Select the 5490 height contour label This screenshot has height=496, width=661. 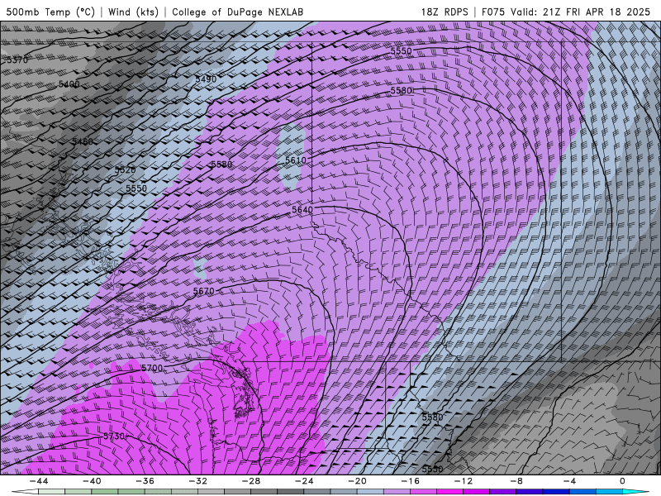206,79
